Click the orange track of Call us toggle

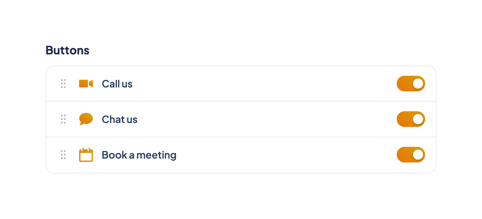[404, 84]
